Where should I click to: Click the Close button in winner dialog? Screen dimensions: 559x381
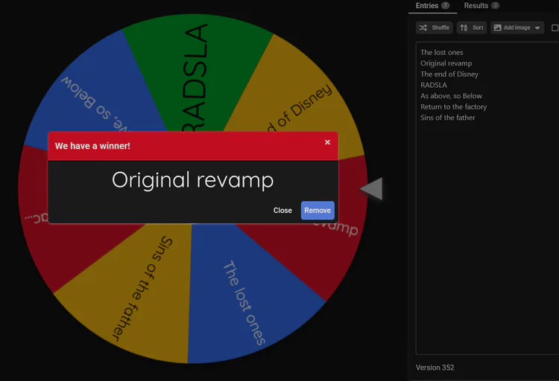pyautogui.click(x=282, y=211)
